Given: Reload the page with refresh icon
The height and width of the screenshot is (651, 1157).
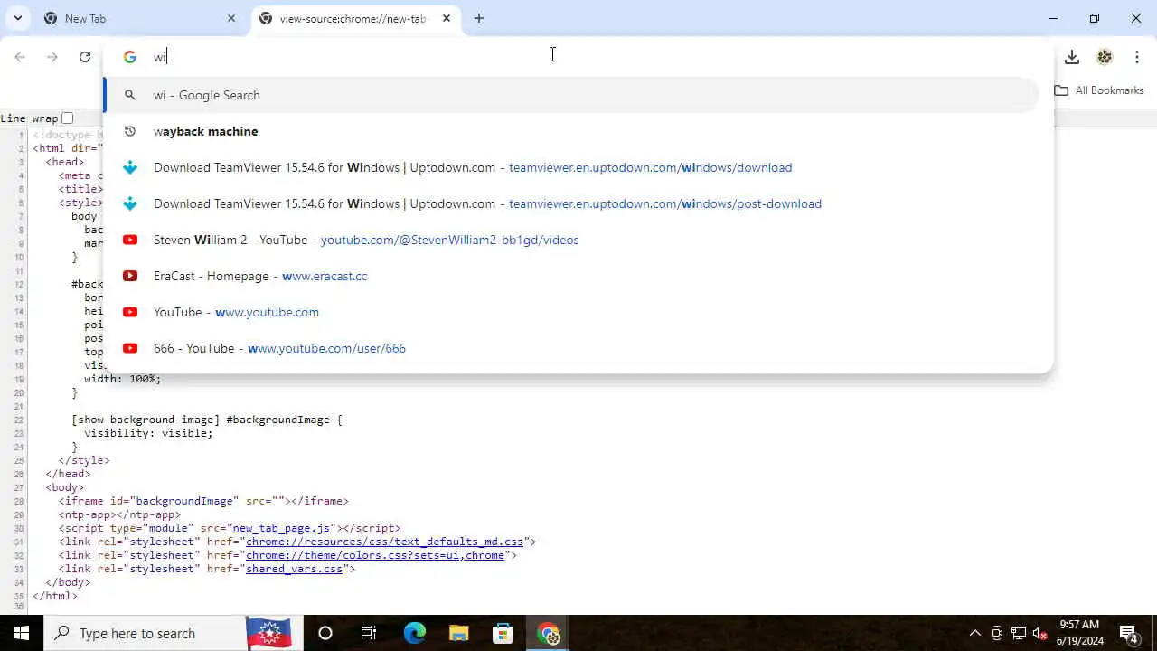Looking at the screenshot, I should [85, 57].
